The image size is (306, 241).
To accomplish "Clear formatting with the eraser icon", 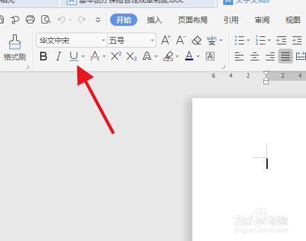I will (197, 40).
